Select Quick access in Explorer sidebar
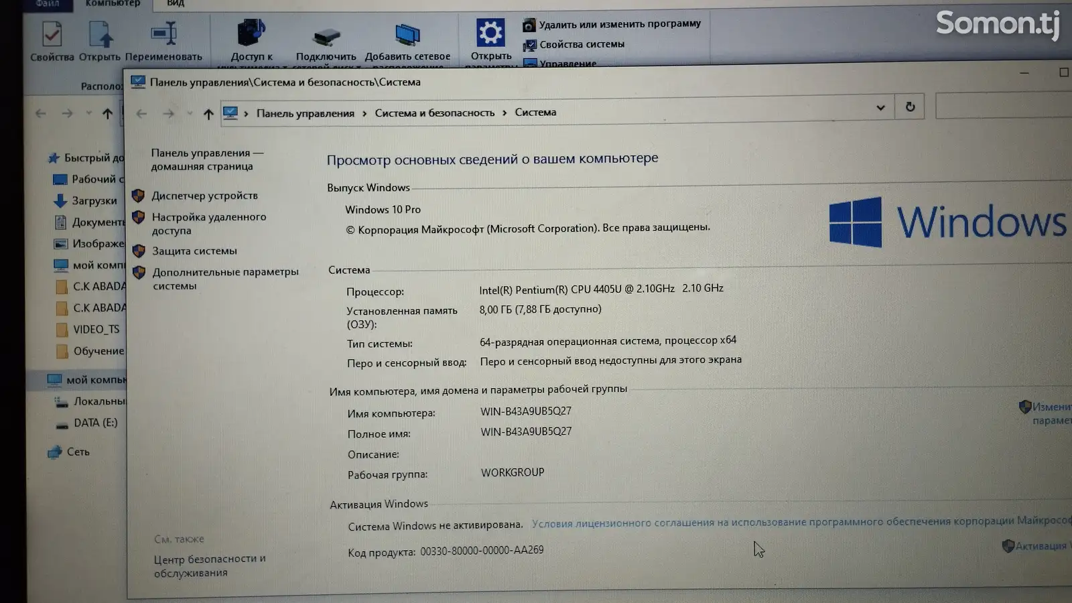Screen dimensions: 1072x603 (87, 158)
